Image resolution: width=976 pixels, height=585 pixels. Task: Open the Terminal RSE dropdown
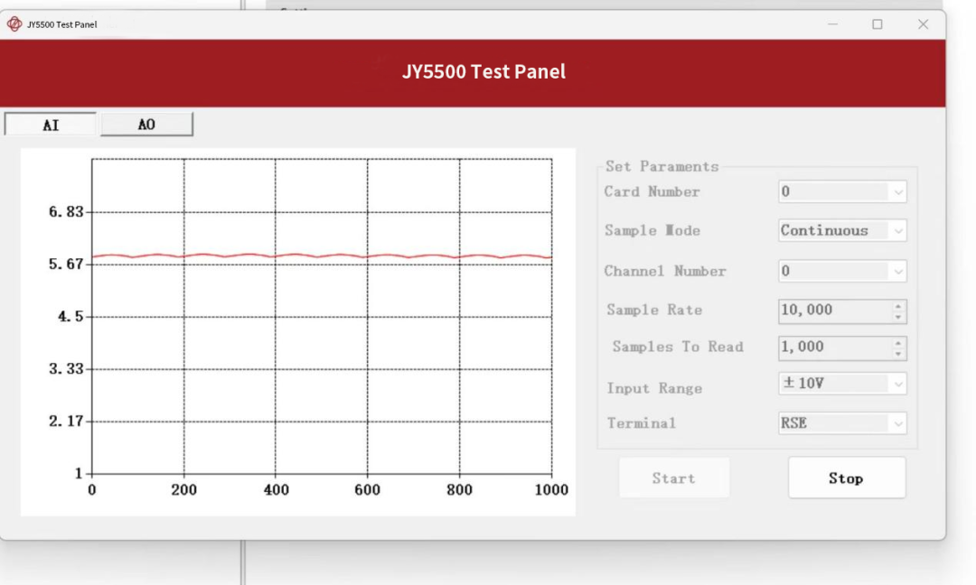[842, 423]
